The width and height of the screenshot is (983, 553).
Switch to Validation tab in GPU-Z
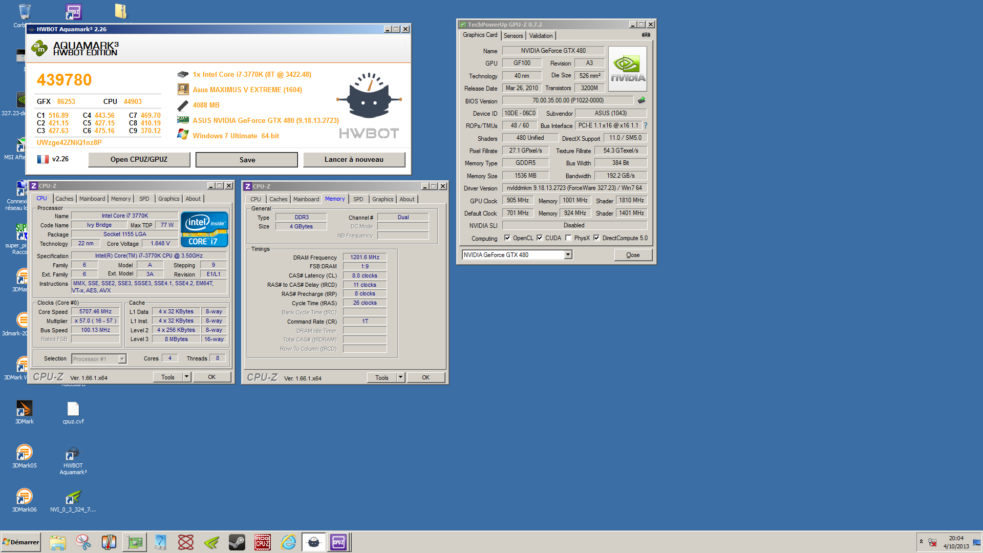tap(541, 36)
